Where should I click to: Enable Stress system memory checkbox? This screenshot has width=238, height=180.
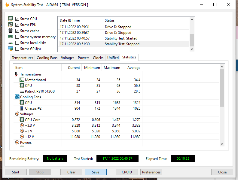17,37
